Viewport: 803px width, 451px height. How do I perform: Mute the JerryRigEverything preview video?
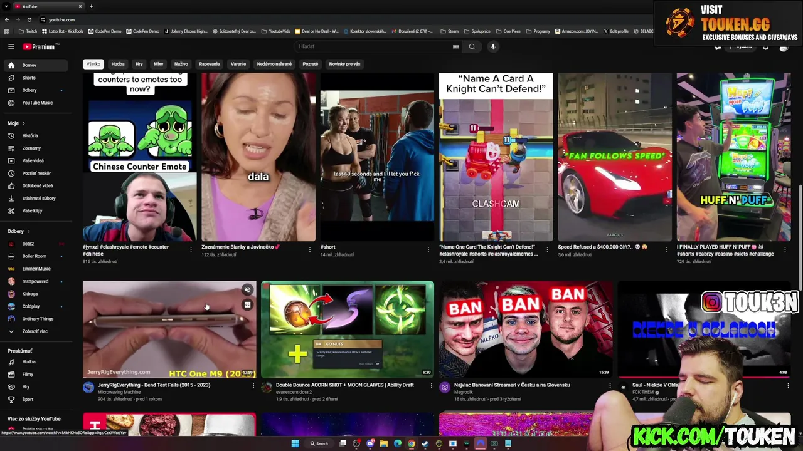point(247,290)
